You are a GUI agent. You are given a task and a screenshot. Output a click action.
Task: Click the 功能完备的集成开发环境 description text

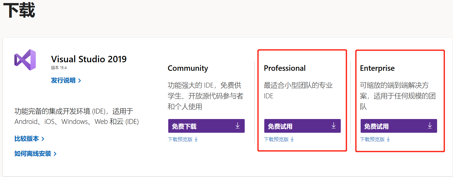76,116
